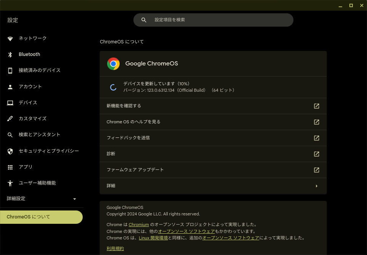Click the Bluetooth icon in sidebar
The height and width of the screenshot is (255, 367).
click(10, 54)
